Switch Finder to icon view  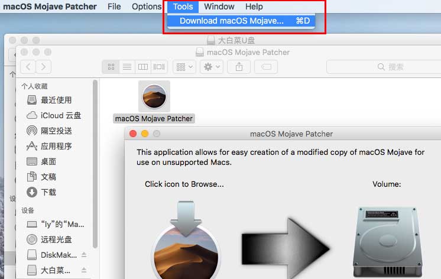pyautogui.click(x=111, y=67)
